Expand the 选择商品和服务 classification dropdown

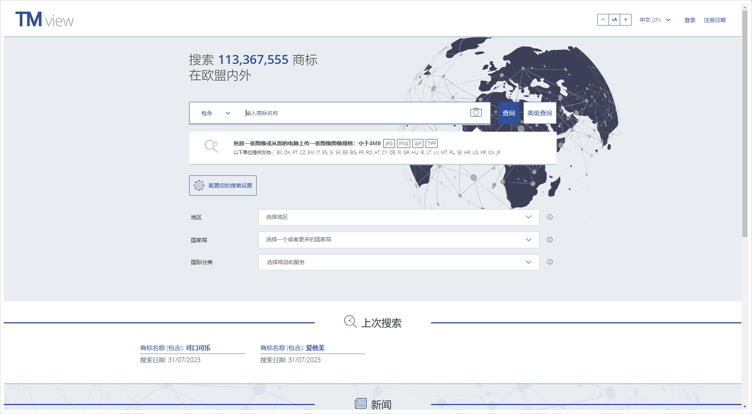[x=398, y=262]
